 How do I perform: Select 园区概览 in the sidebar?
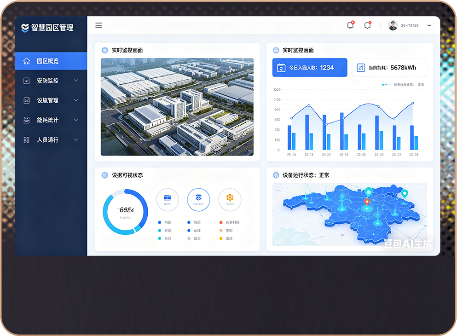pos(51,61)
